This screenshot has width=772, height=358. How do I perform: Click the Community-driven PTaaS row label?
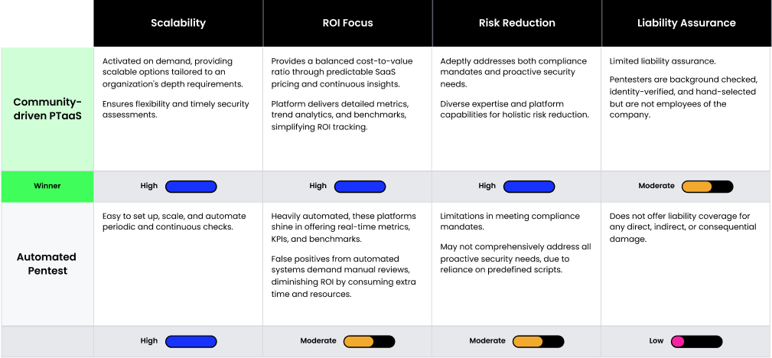click(x=47, y=109)
